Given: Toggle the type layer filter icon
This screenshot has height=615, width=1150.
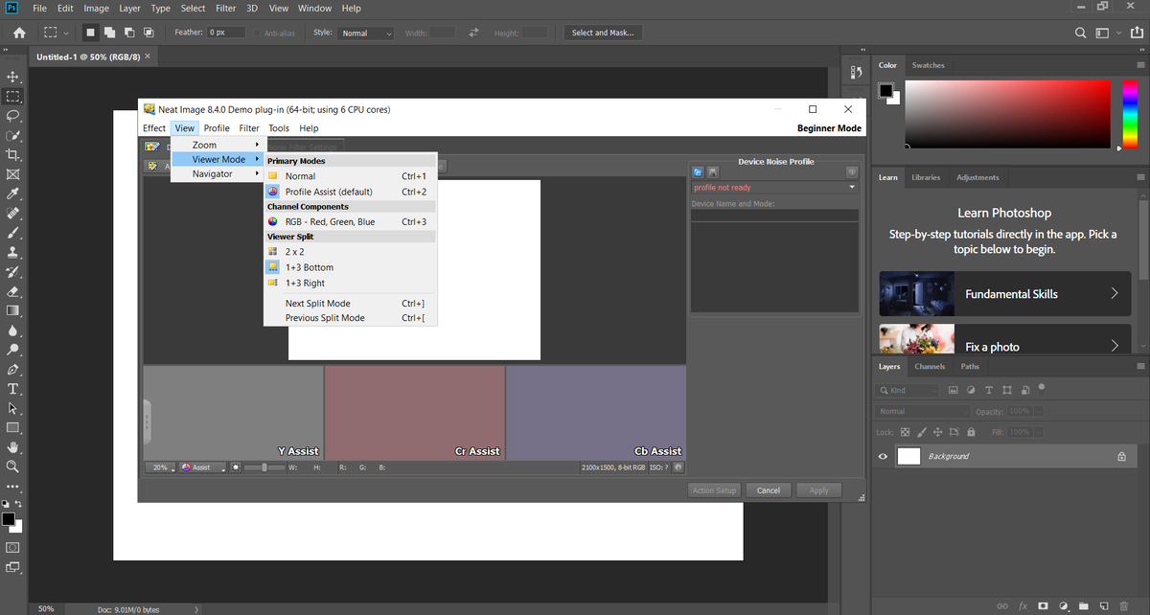Looking at the screenshot, I should tap(990, 390).
